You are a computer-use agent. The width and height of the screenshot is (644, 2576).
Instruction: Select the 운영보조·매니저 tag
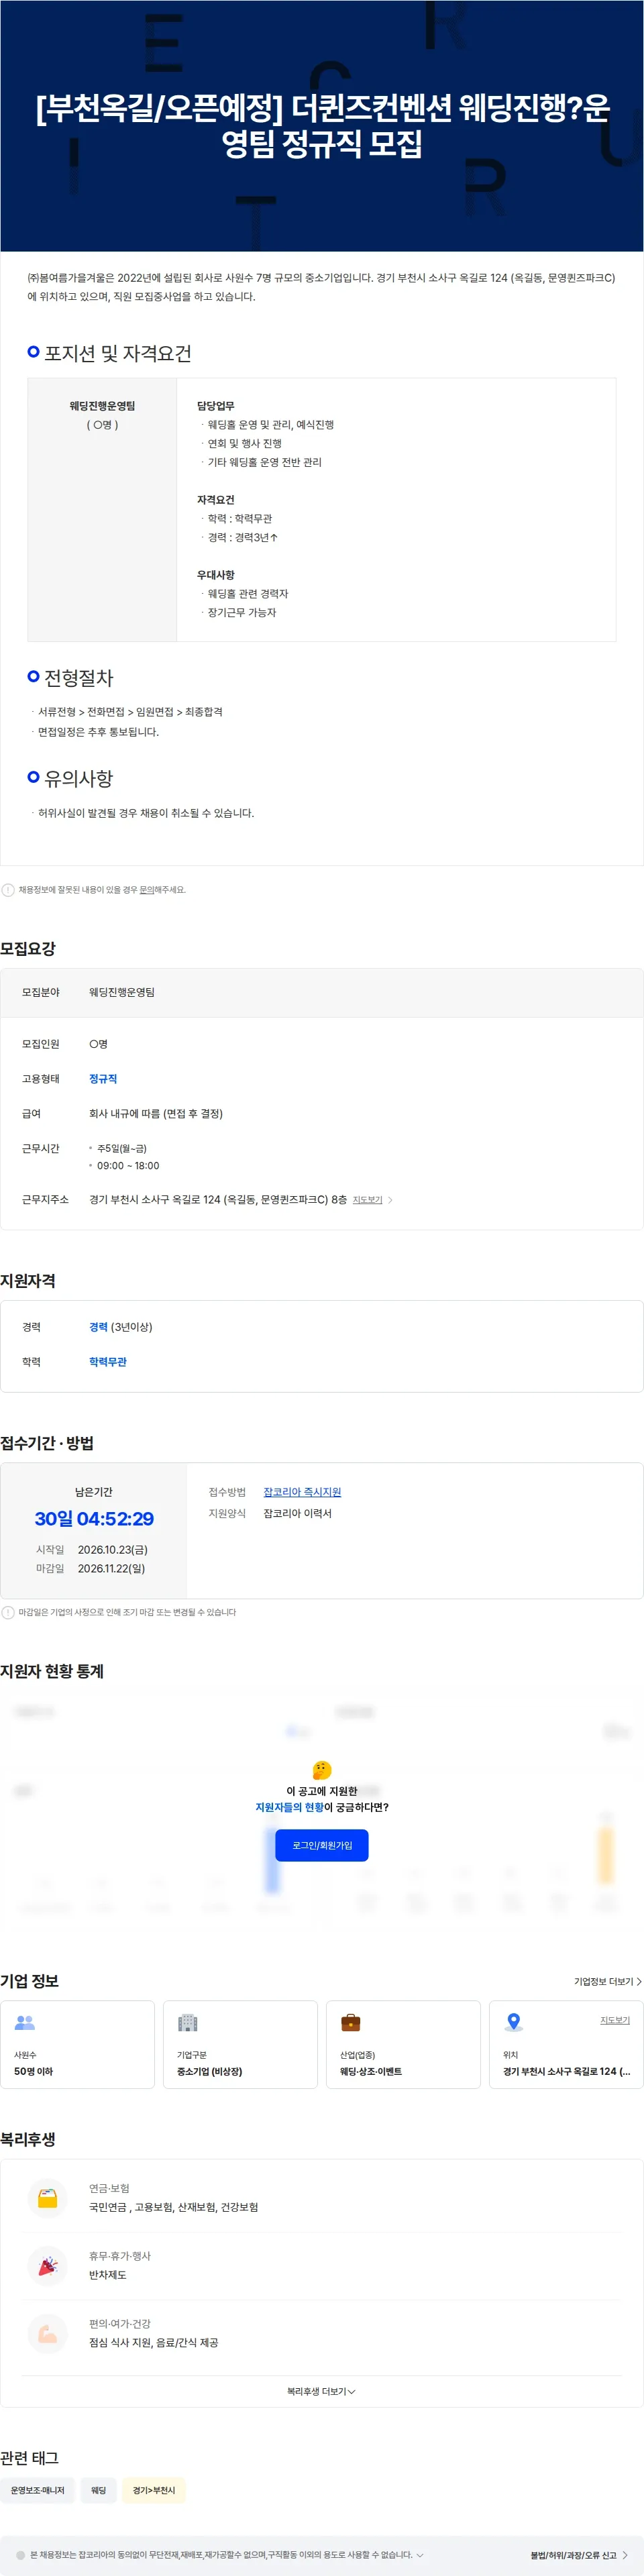click(38, 2490)
